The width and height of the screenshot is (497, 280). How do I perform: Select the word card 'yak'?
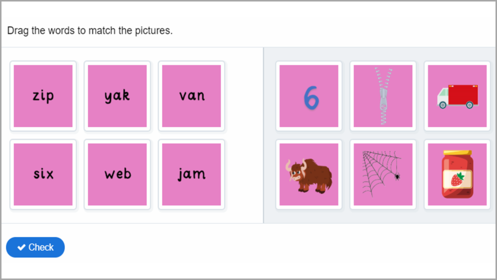[117, 95]
